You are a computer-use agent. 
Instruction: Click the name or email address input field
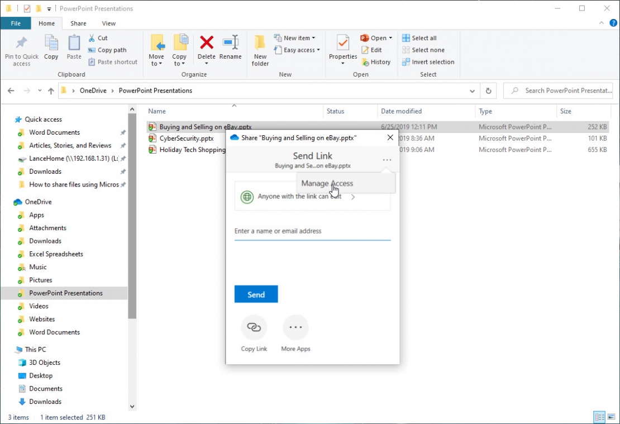312,231
